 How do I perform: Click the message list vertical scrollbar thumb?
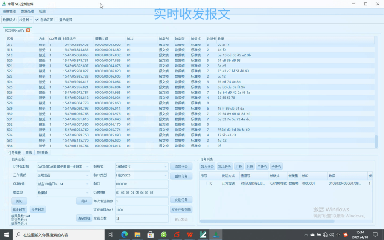tap(376, 142)
